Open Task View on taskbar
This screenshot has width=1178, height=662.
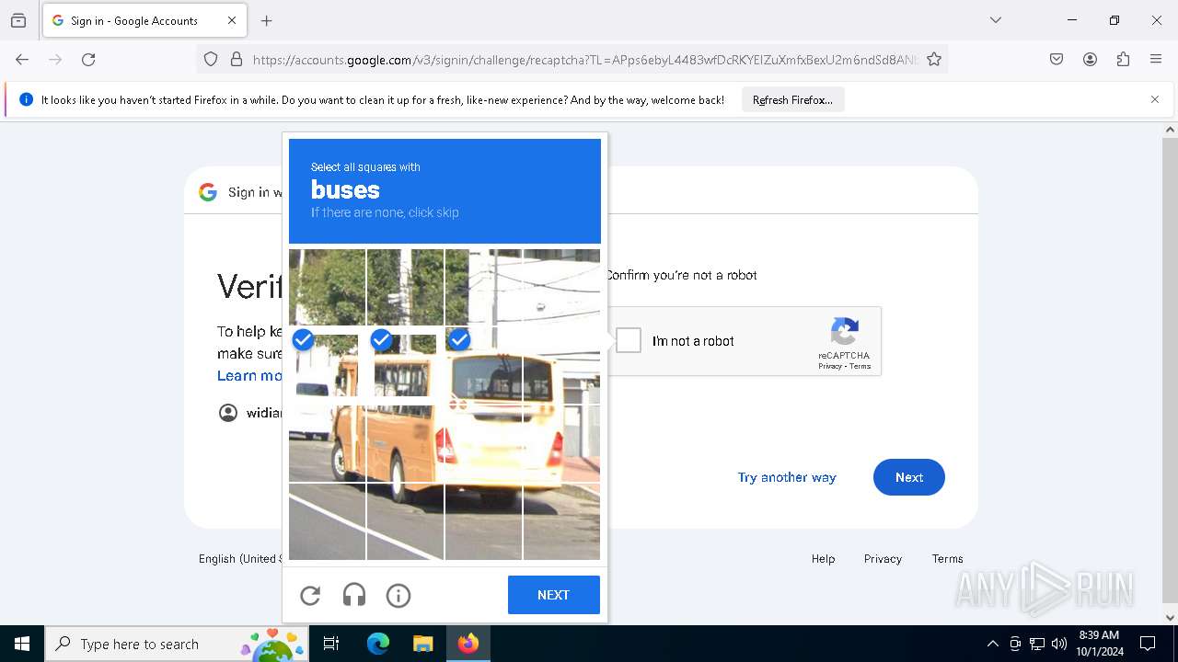coord(331,644)
